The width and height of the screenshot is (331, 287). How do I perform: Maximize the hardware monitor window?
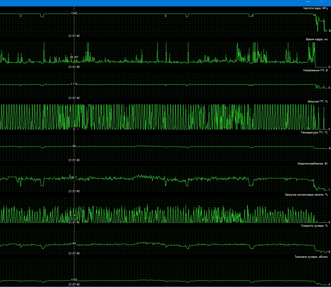click(x=322, y=2)
